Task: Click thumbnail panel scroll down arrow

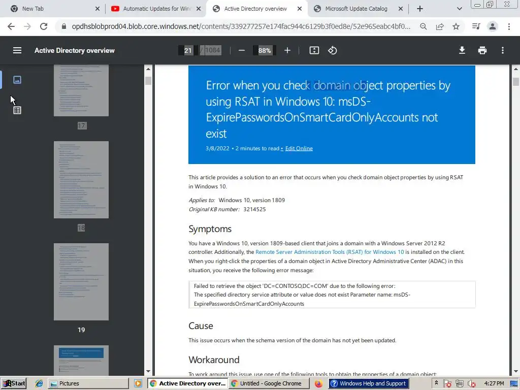Action: point(148,371)
